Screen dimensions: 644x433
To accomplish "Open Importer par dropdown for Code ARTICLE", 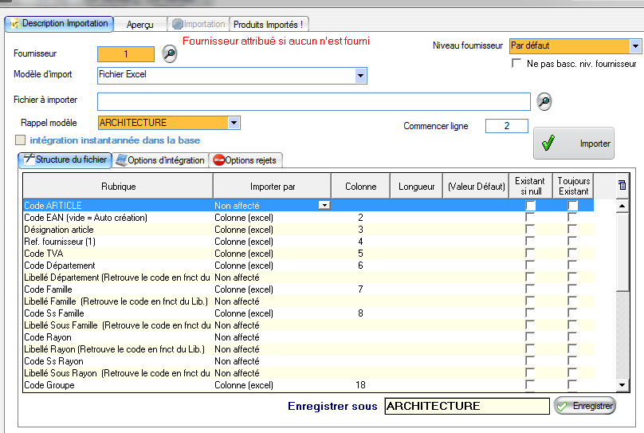I will 324,206.
